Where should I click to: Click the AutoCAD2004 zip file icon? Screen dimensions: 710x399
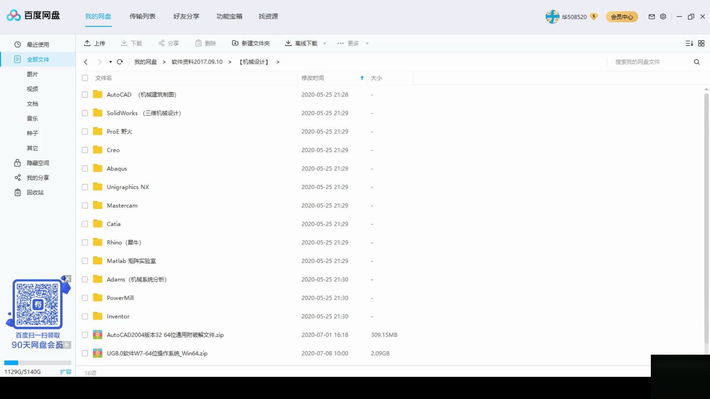click(x=98, y=335)
